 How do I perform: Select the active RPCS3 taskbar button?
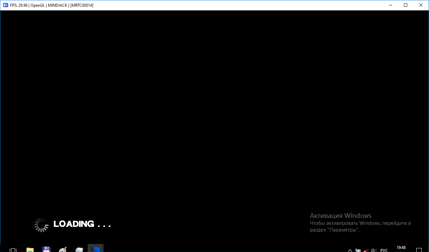point(96,249)
